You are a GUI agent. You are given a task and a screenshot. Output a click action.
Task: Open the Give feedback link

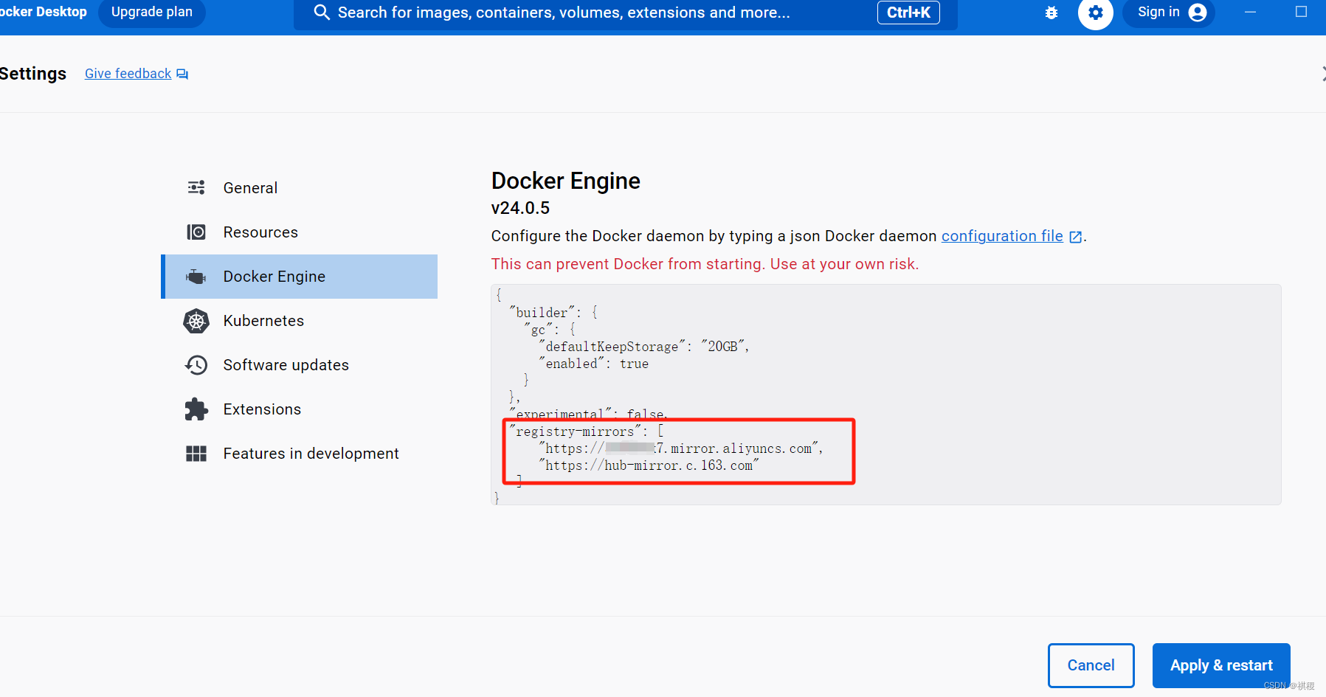click(128, 74)
